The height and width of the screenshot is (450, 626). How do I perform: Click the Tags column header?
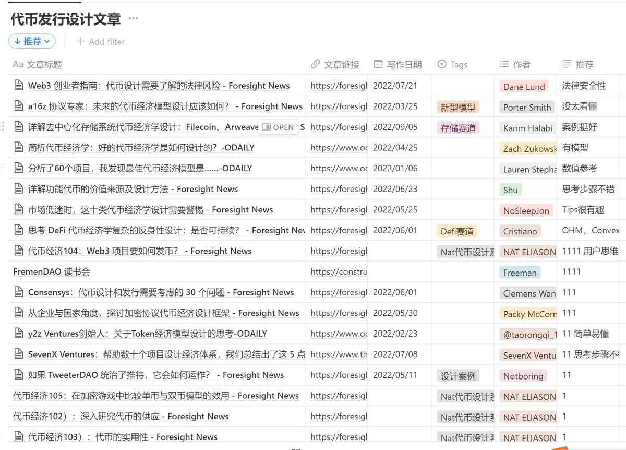tap(453, 65)
